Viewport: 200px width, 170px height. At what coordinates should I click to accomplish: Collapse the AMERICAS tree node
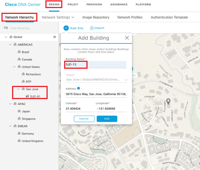click(10, 45)
